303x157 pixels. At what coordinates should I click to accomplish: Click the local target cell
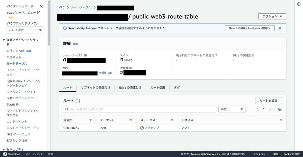point(103,128)
